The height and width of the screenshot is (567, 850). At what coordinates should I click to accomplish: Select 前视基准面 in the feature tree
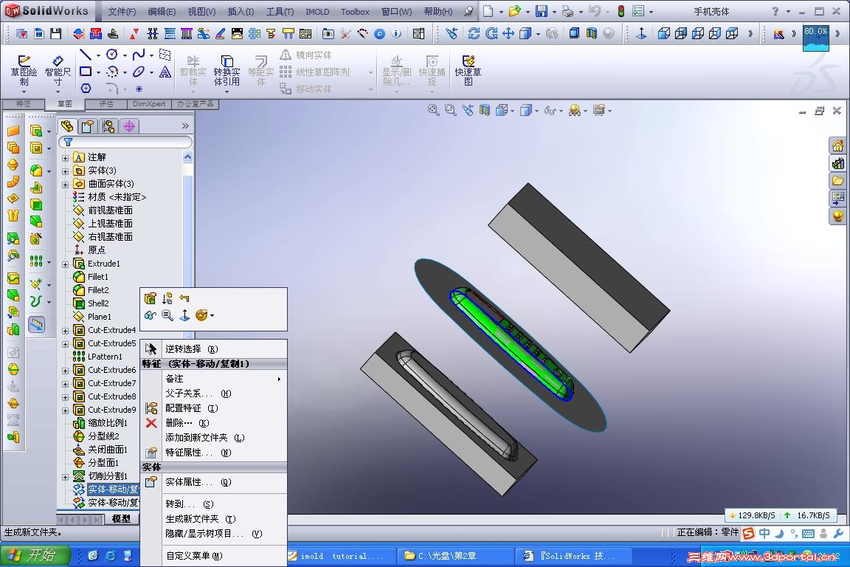[x=110, y=210]
